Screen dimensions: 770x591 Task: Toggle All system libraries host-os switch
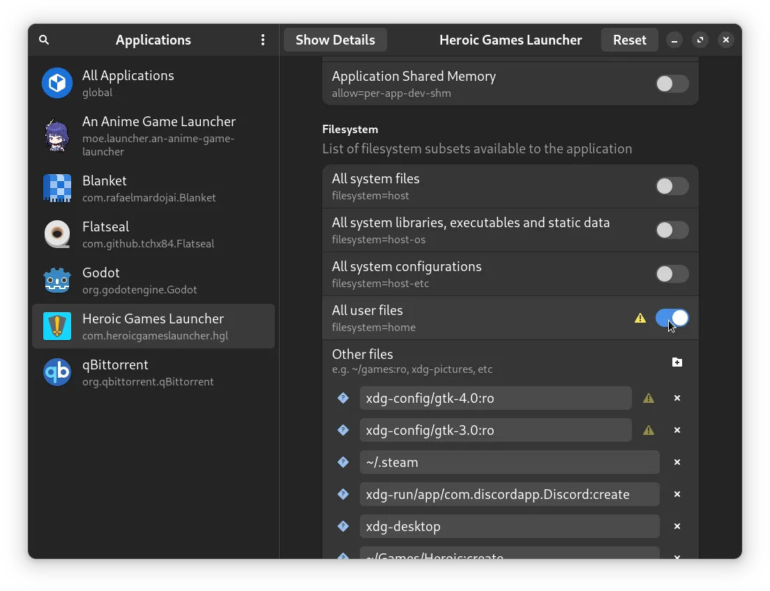tap(672, 230)
